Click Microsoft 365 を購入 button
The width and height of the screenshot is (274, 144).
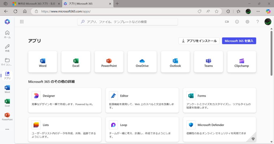(x=239, y=41)
